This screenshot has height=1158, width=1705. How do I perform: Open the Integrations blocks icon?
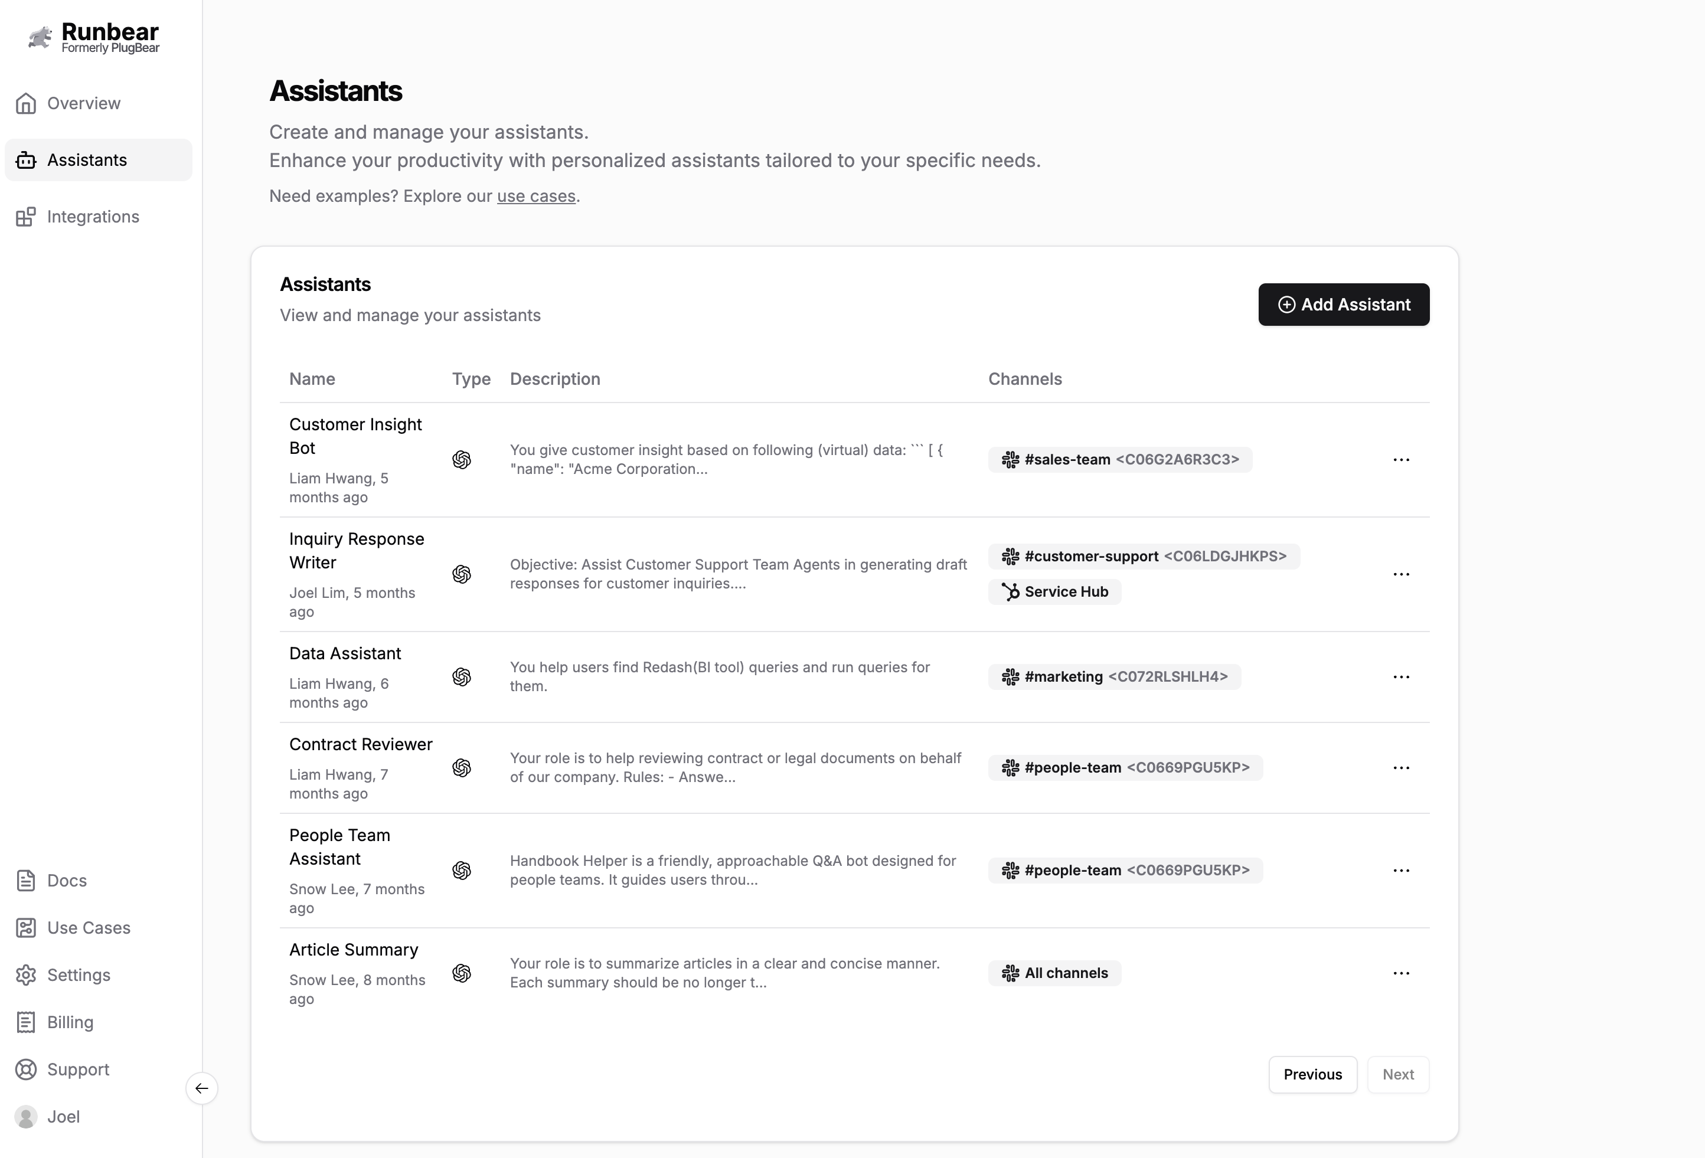click(x=25, y=217)
